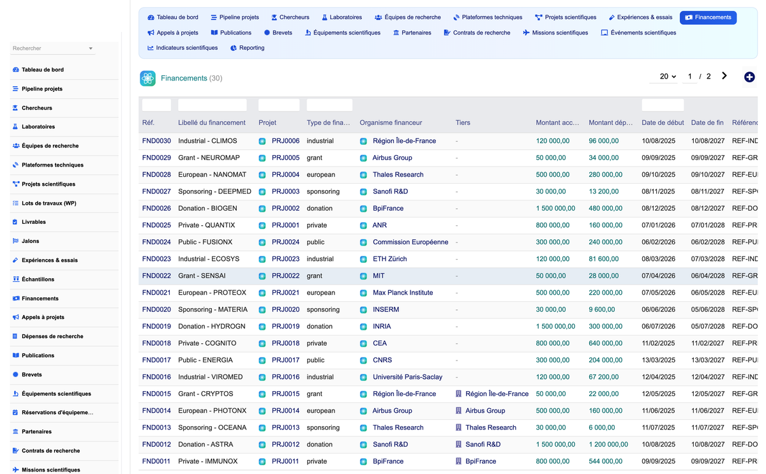Image resolution: width=766 pixels, height=474 pixels.
Task: Click the Lots de travaux (WP) icon
Action: point(15,203)
